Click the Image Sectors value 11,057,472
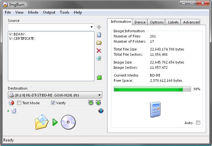 (x=159, y=67)
